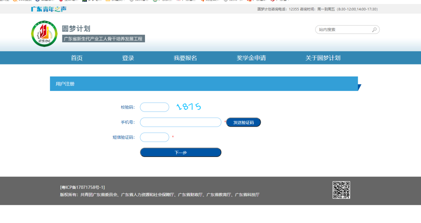Click the QR code in footer
Screen dimensions: 421x223
point(341,190)
